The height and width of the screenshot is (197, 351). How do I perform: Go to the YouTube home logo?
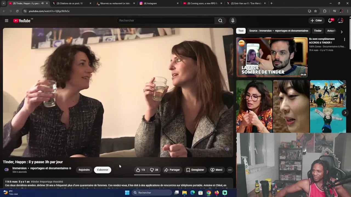22,21
